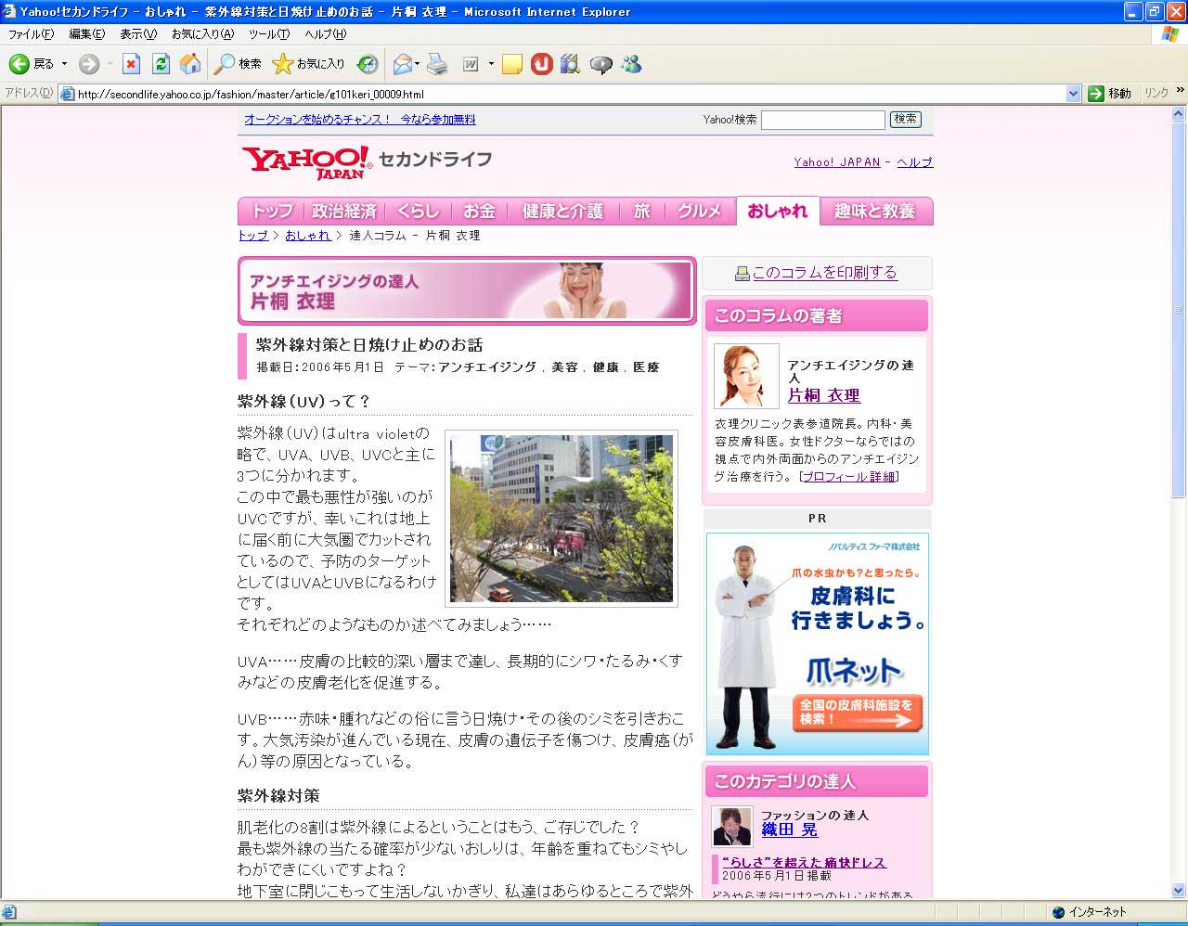
Task: Open the History clock icon
Action: point(368,64)
